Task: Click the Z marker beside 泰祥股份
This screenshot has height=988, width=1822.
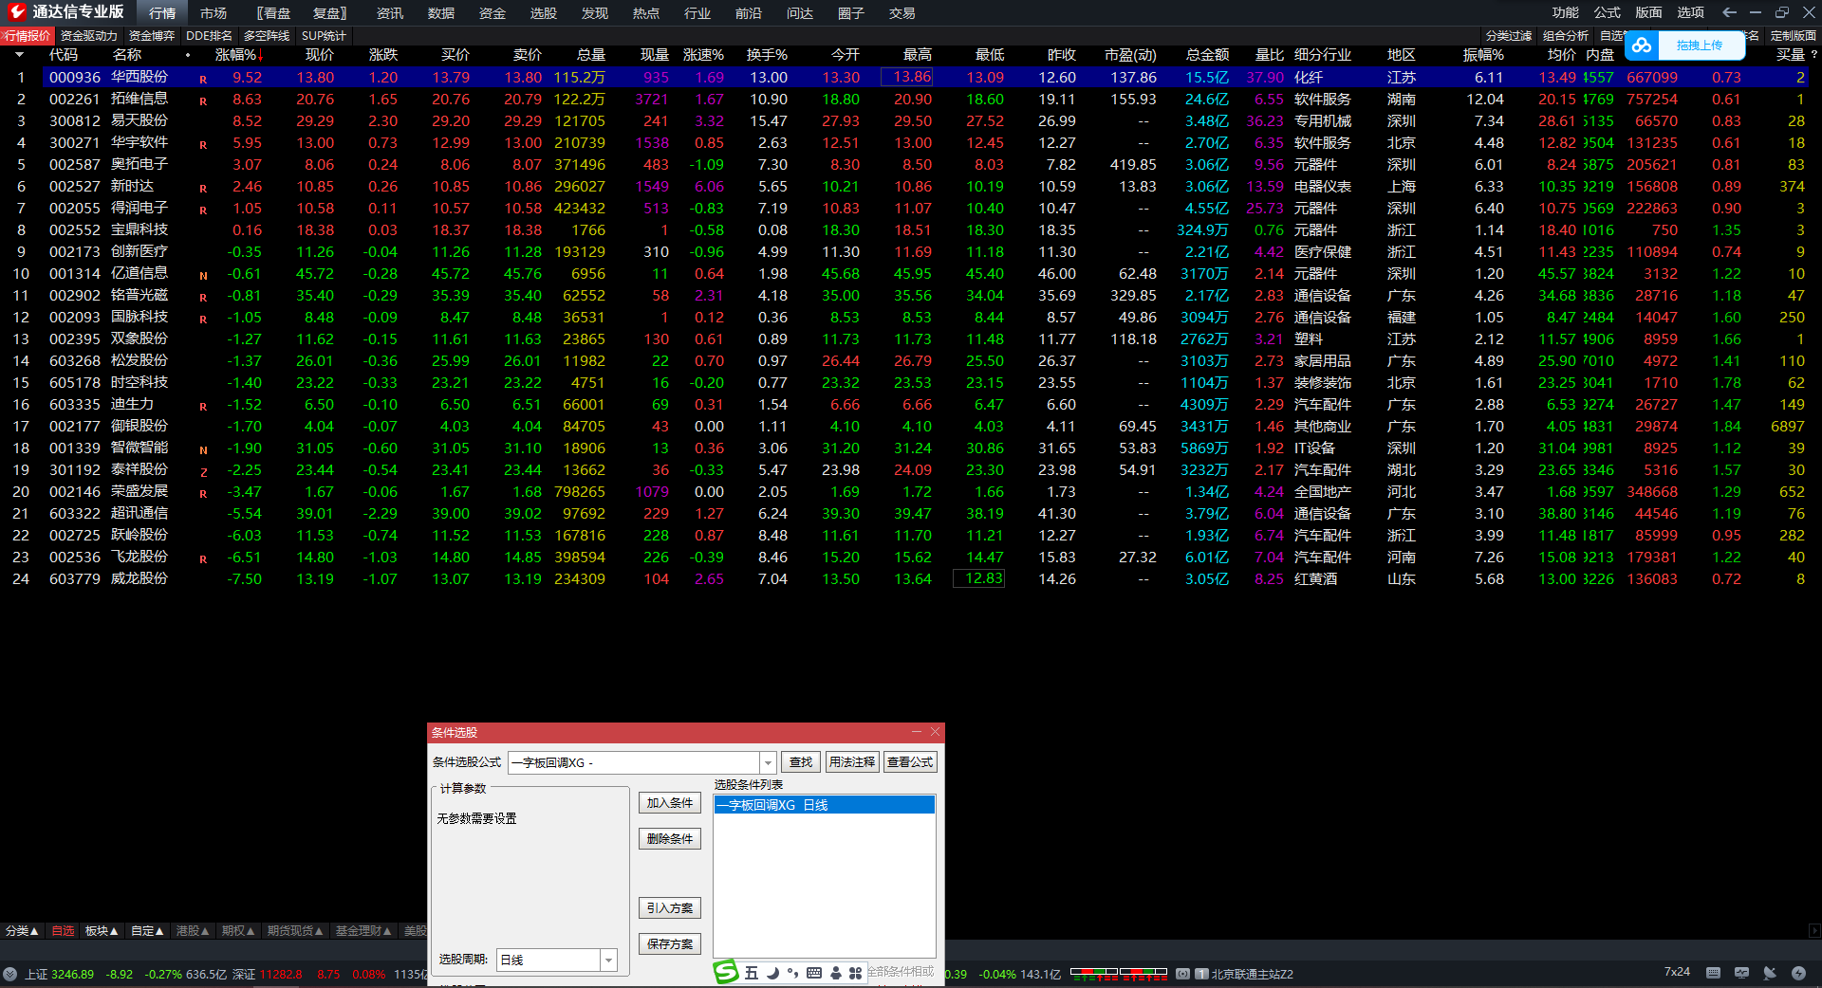Action: point(203,472)
